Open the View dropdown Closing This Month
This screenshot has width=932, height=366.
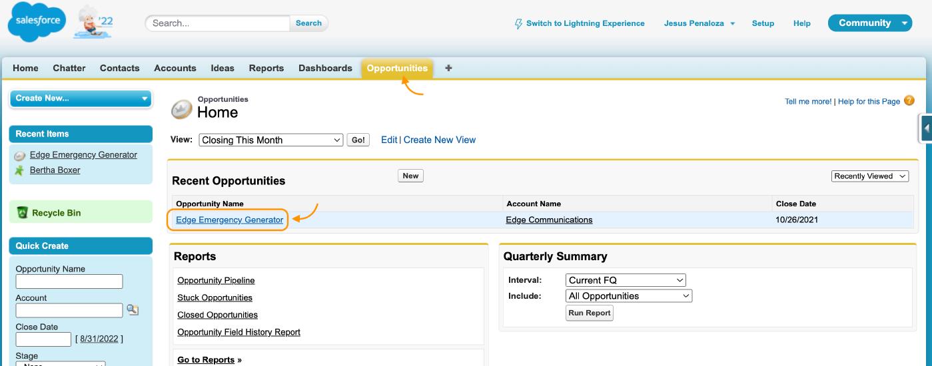point(270,140)
